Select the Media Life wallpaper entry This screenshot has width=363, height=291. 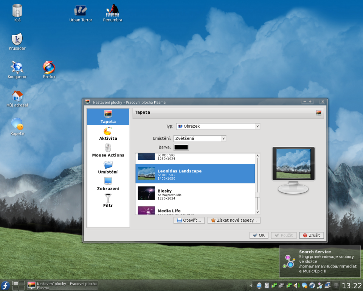click(195, 210)
